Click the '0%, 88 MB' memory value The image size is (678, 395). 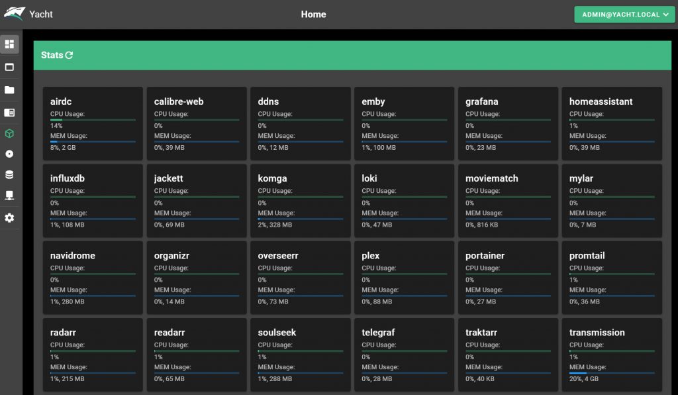click(377, 302)
